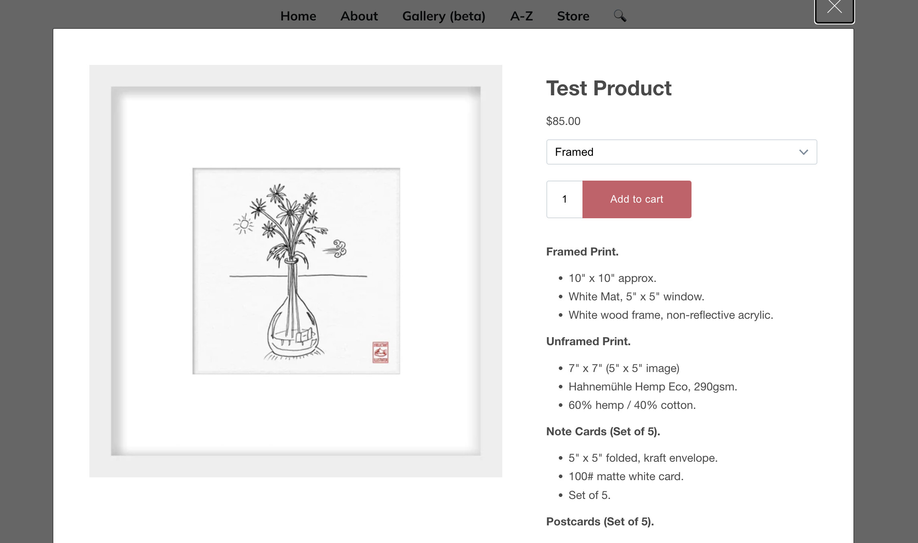918x543 pixels.
Task: Open the Framed variant dropdown
Action: coord(681,152)
